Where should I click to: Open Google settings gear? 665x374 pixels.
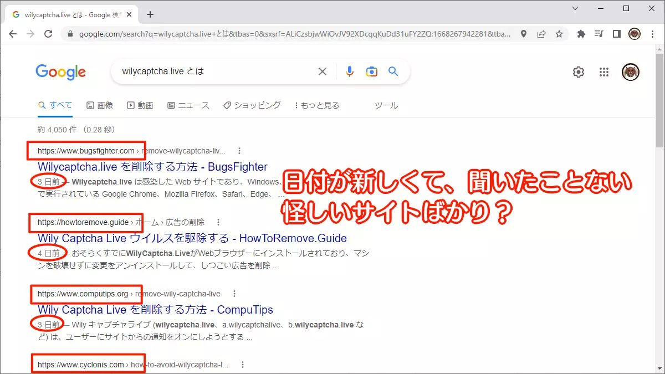click(x=579, y=72)
